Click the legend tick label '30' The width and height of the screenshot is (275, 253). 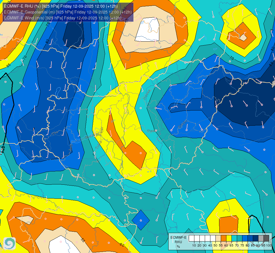pyautogui.click(x=205, y=245)
